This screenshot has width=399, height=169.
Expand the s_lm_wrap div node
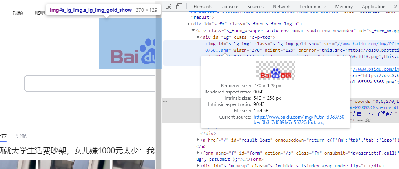198,166
